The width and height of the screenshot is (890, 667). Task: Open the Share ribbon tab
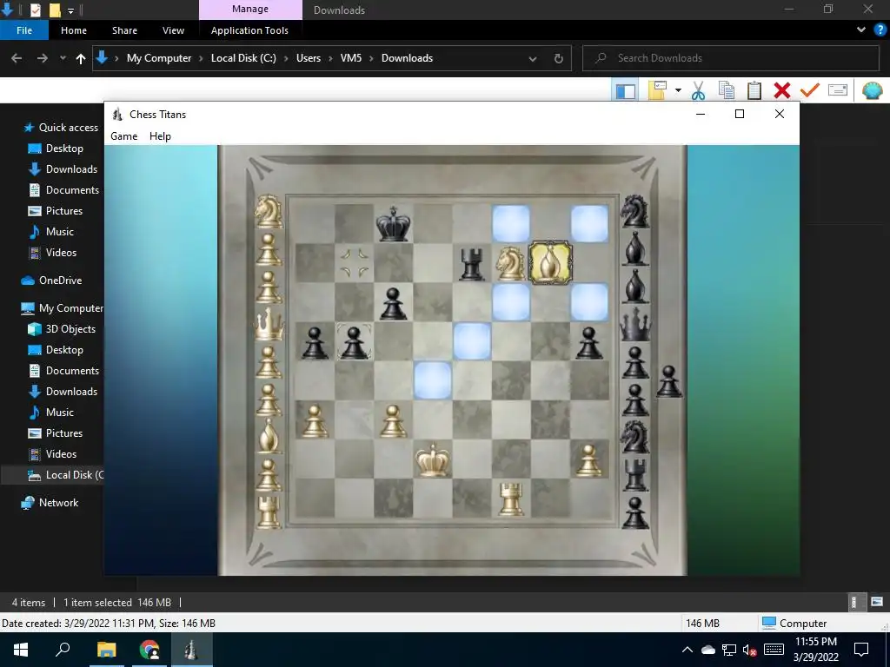(124, 30)
